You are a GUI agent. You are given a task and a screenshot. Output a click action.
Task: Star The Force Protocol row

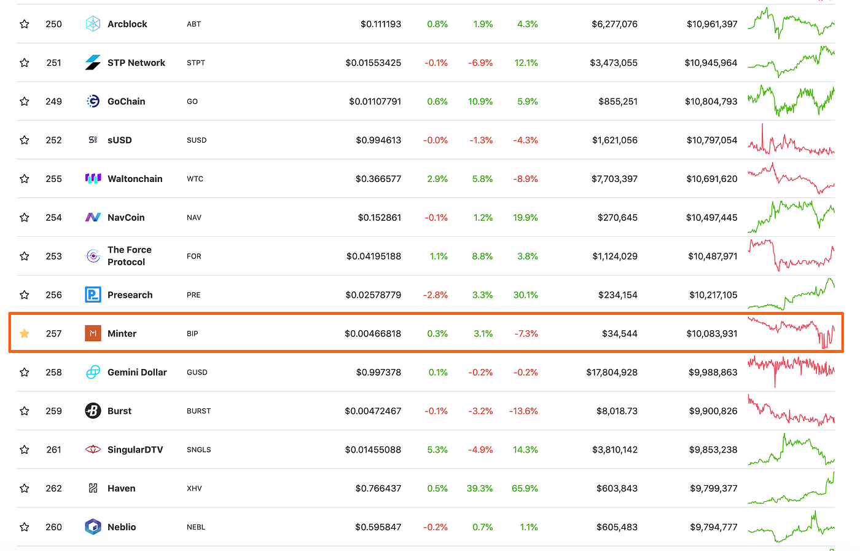pyautogui.click(x=25, y=256)
